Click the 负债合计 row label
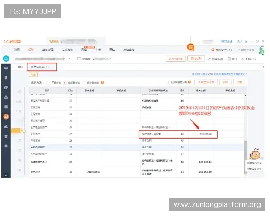Viewport: 270px width, 216px height. (x=147, y=107)
